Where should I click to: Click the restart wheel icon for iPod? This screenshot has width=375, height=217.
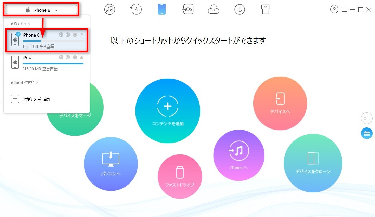[x=61, y=57]
